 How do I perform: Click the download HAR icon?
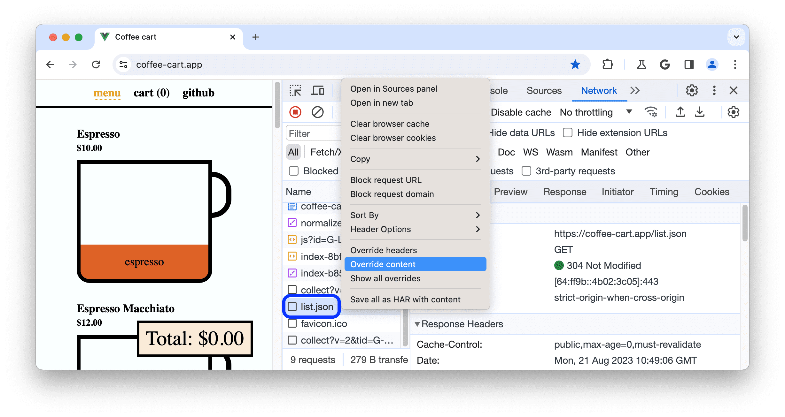[700, 112]
